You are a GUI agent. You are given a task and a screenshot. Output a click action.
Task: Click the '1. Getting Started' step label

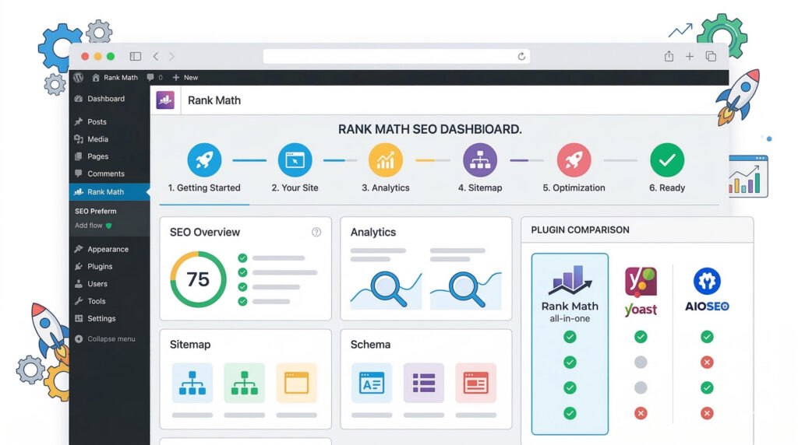204,188
